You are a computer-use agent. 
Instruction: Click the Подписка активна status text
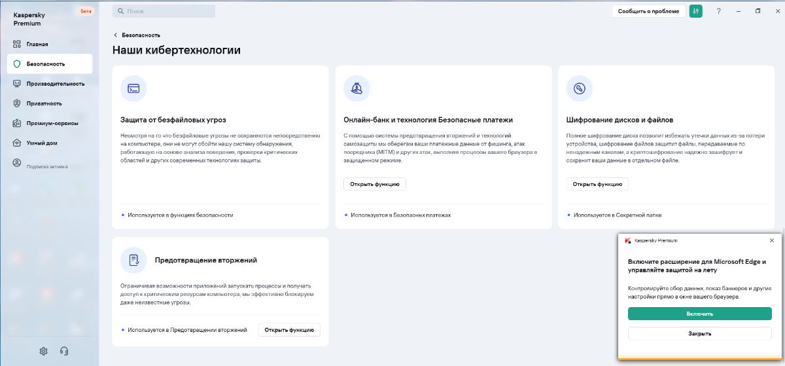[x=46, y=166]
